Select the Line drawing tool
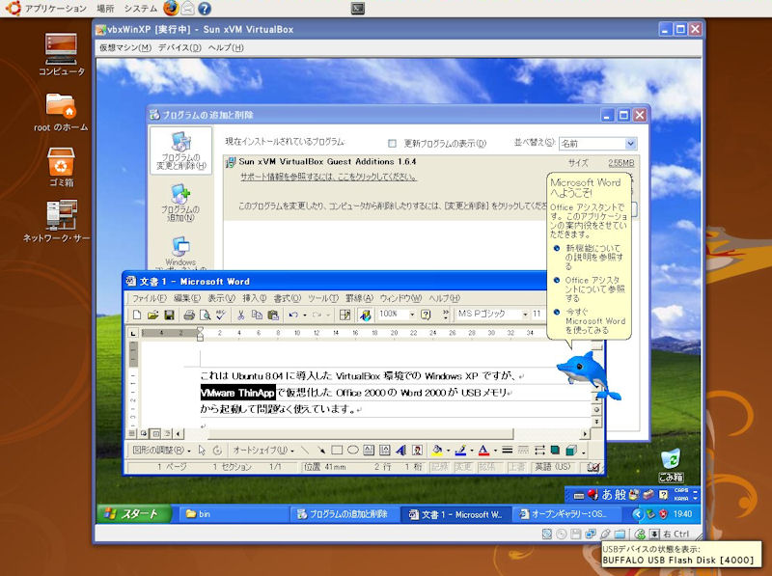772x576 pixels. (305, 450)
